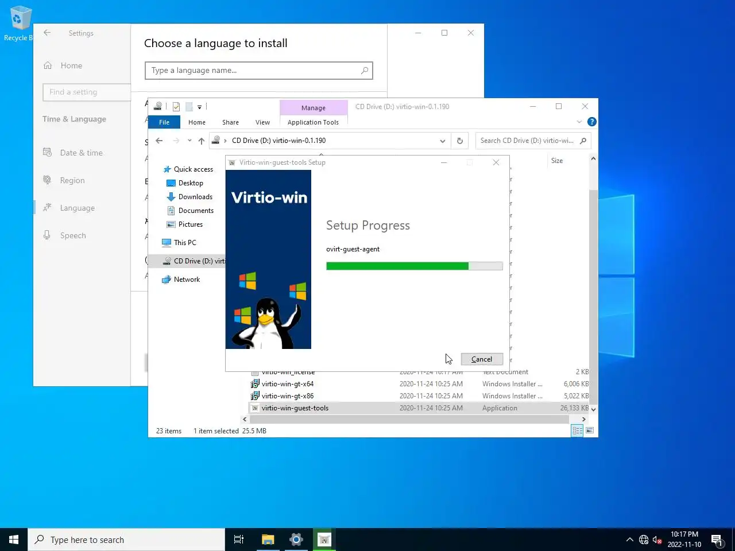Viewport: 735px width, 551px height.
Task: Open Downloads in navigation pane
Action: pyautogui.click(x=195, y=197)
